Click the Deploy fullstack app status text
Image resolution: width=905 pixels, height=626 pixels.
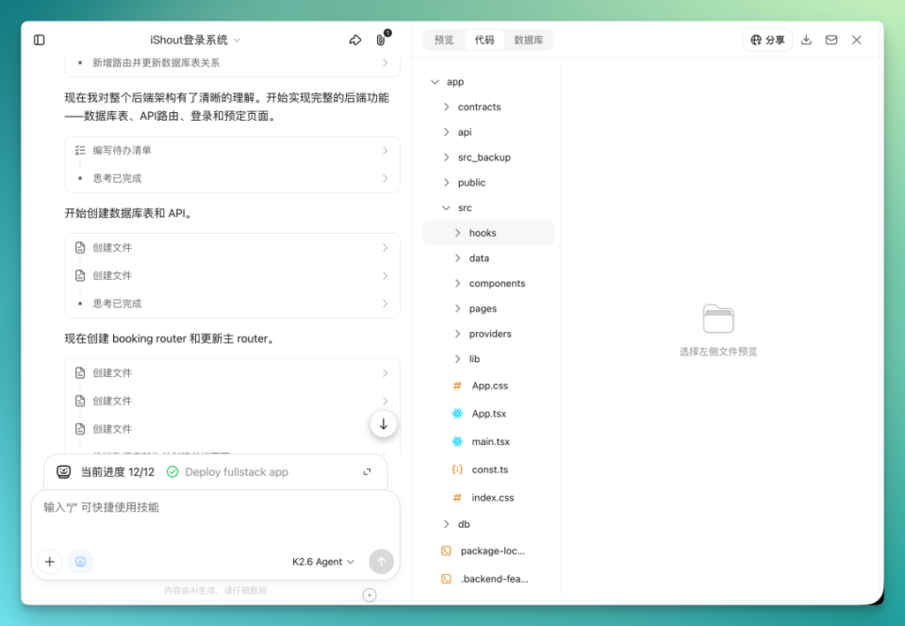237,472
